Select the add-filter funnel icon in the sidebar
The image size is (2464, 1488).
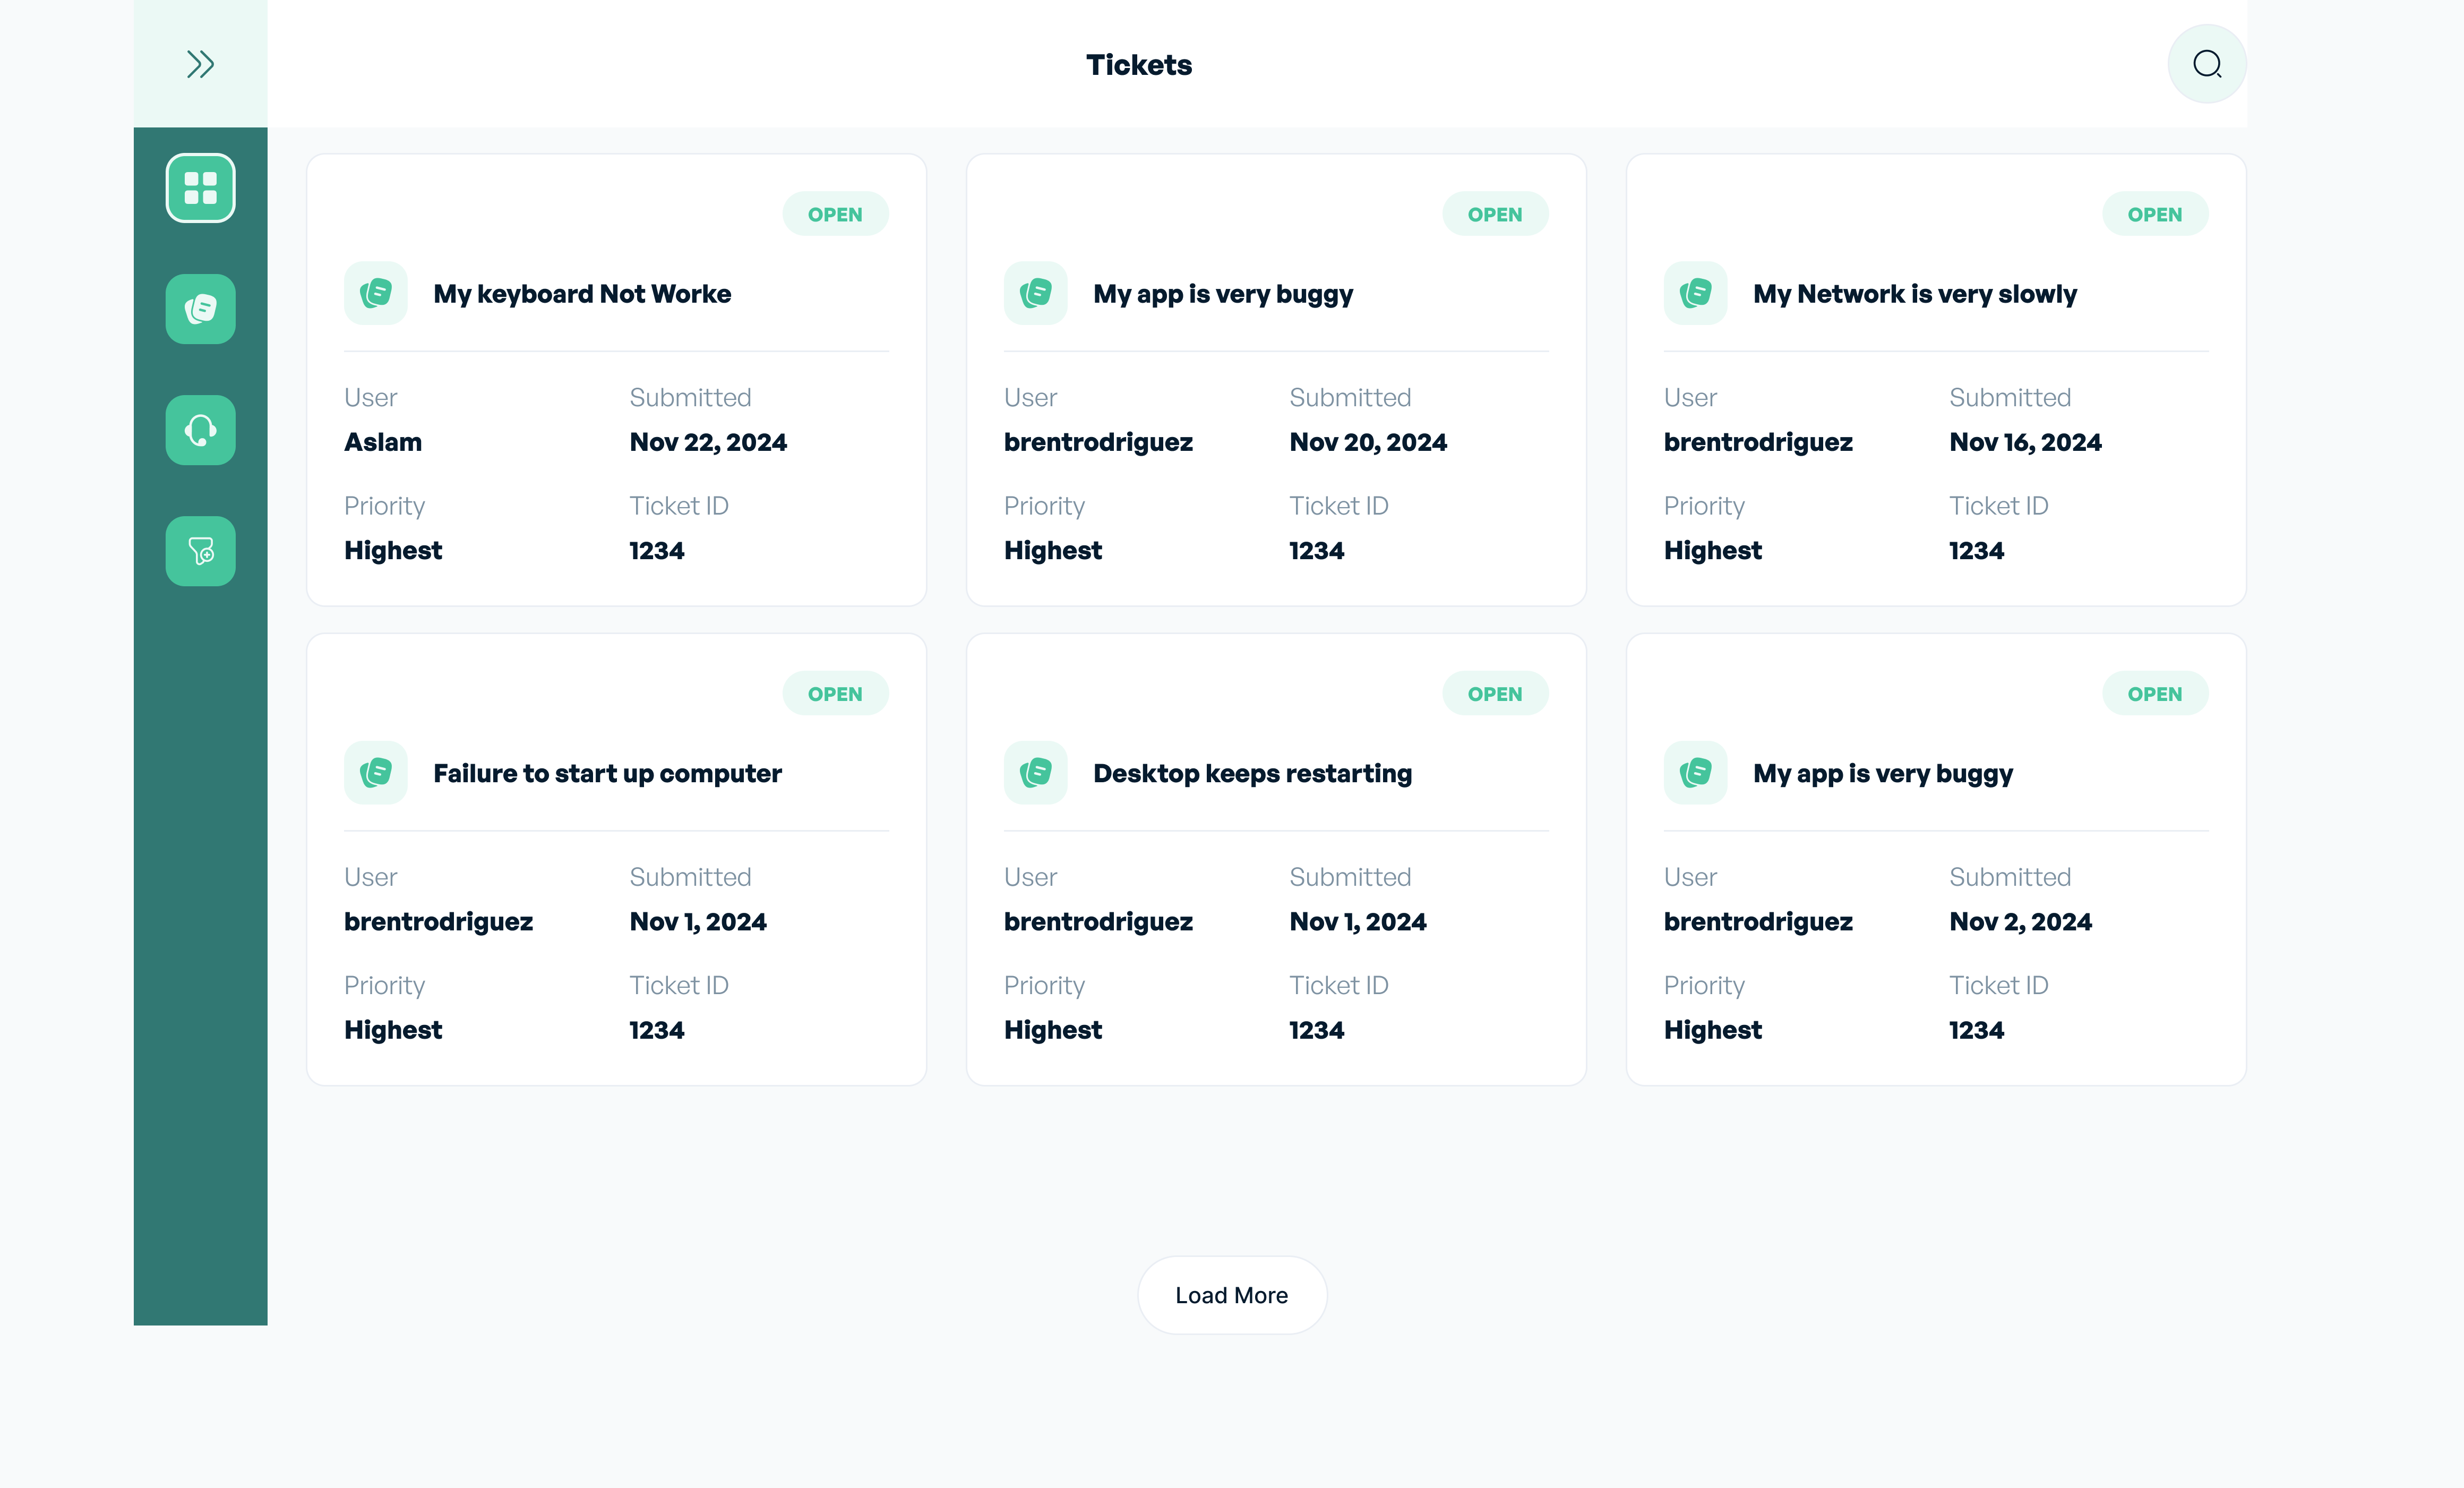pos(200,551)
